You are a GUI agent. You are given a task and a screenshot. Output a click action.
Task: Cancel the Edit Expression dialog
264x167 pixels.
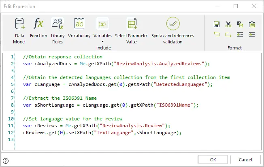click(x=245, y=160)
